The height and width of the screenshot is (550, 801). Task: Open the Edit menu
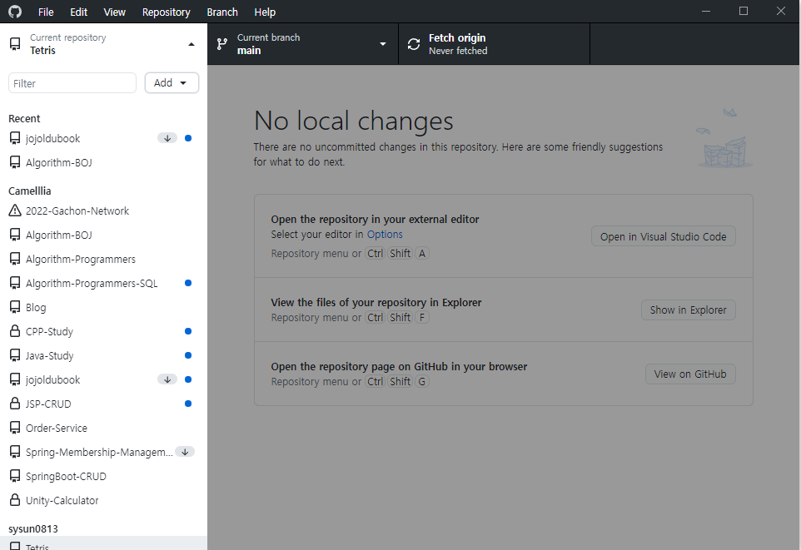[x=78, y=12]
